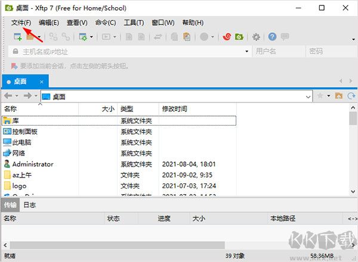Viewport: 358px width, 262px height.
Task: Launch Xshell via the red swirl icon
Action: click(227, 37)
